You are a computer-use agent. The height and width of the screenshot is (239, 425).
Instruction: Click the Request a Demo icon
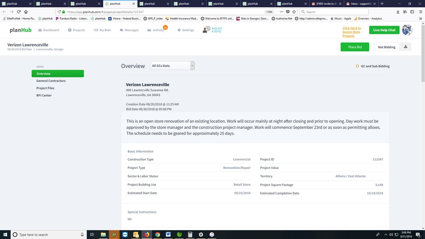(212, 30)
